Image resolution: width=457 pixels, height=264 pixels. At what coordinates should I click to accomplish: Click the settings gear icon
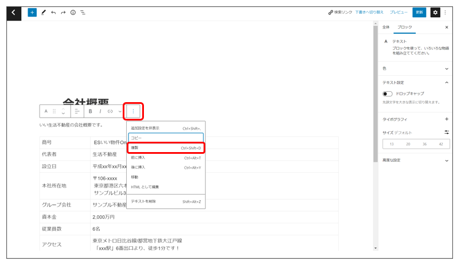point(435,12)
